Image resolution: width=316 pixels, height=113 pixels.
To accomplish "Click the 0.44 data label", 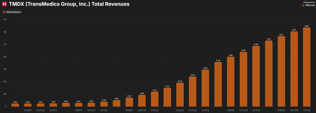I will pyautogui.click(x=243, y=50).
